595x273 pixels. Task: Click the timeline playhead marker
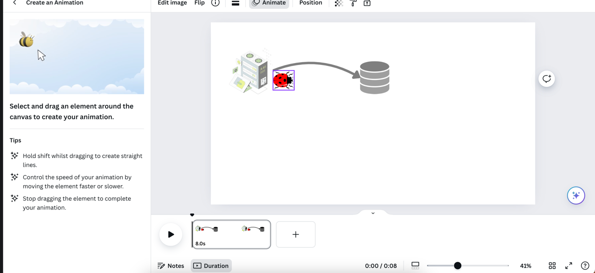192,215
